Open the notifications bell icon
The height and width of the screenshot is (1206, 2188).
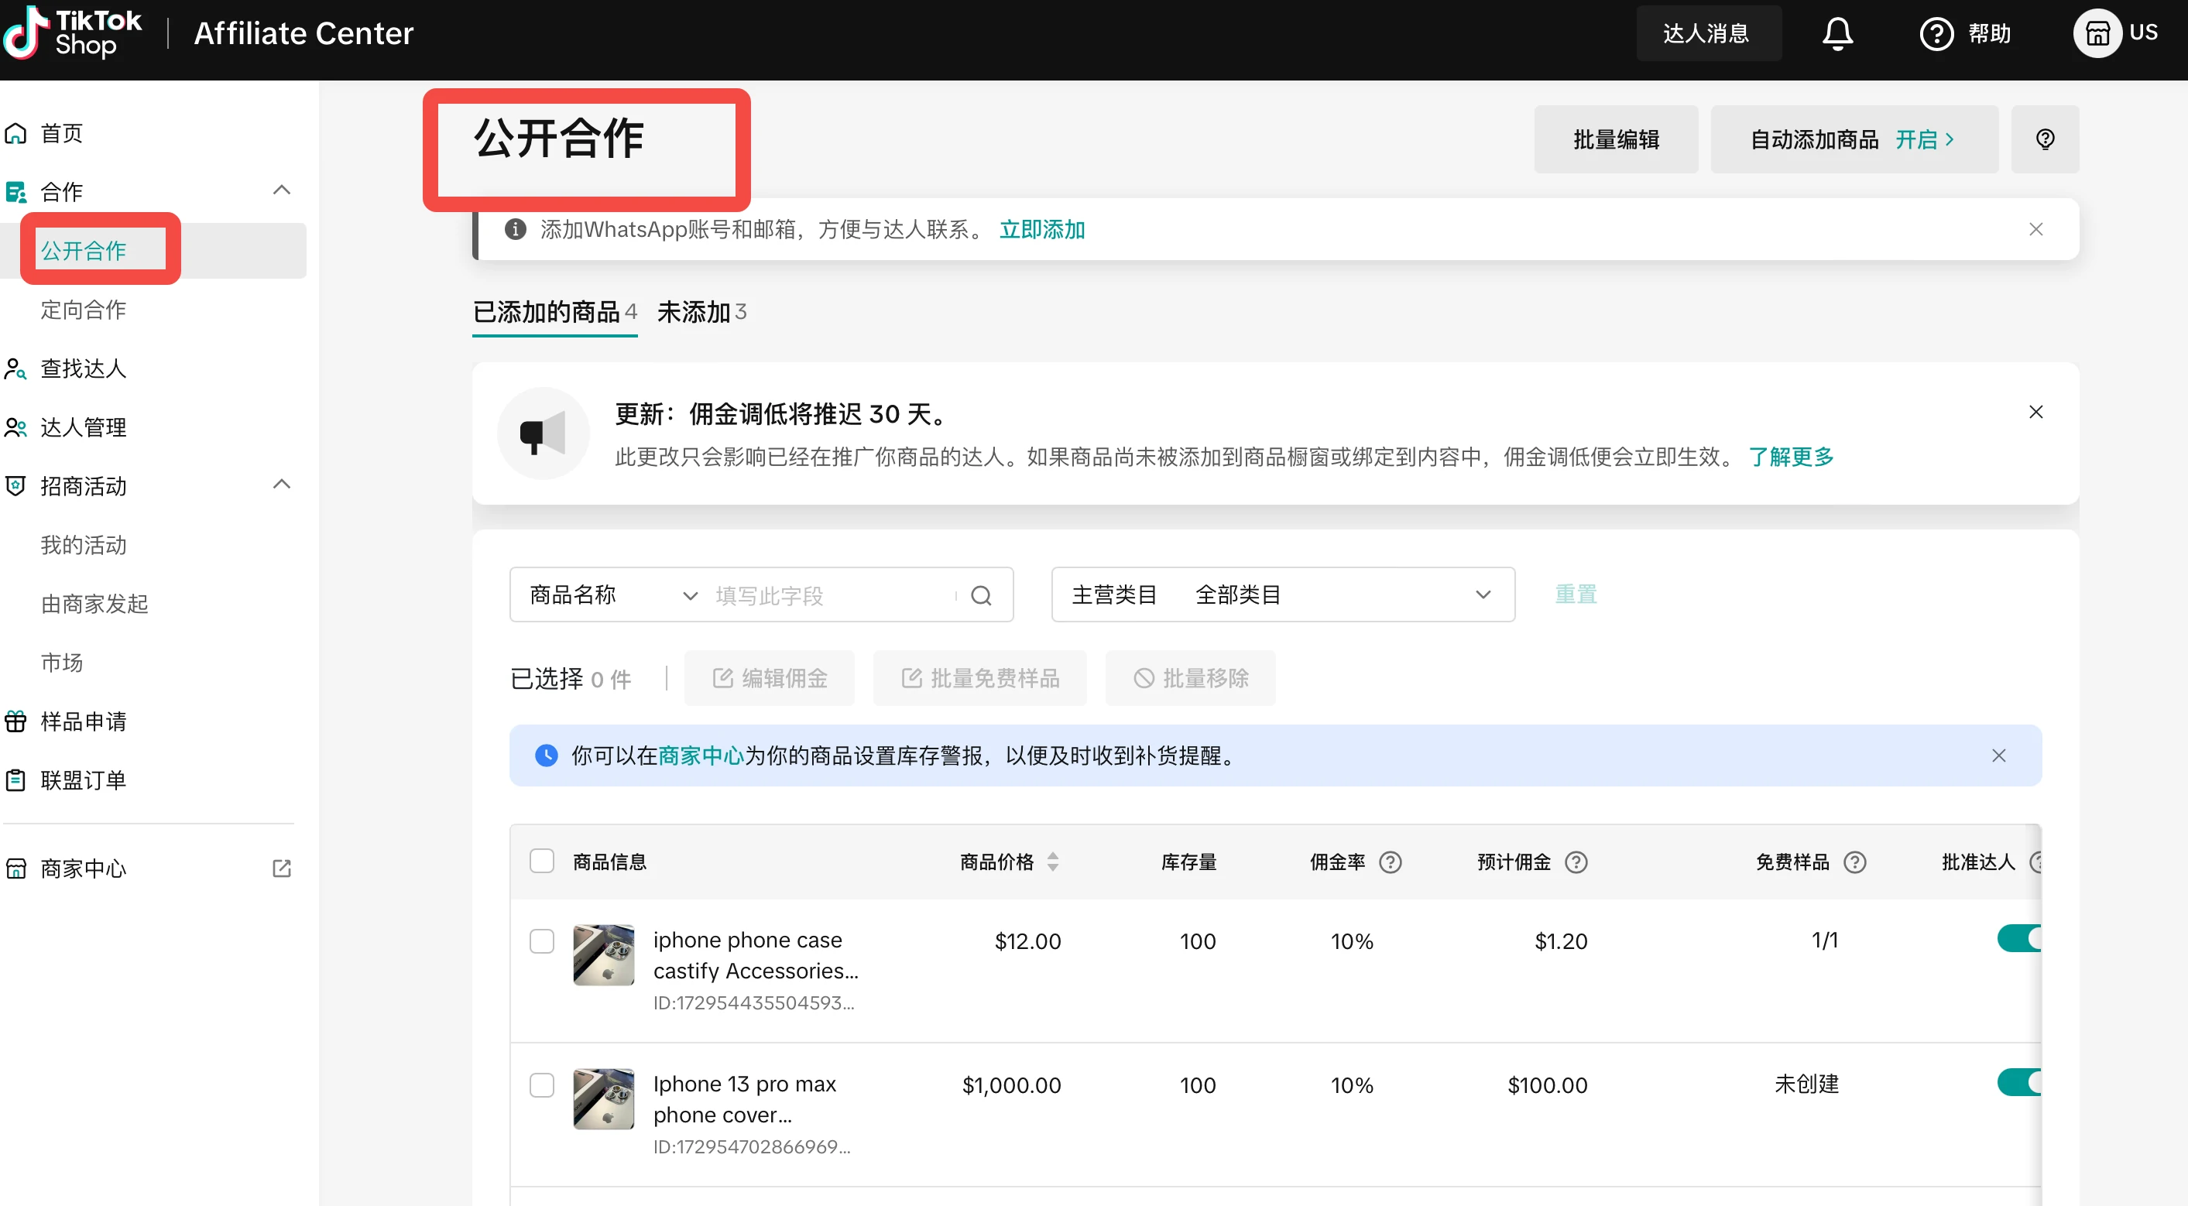point(1837,33)
